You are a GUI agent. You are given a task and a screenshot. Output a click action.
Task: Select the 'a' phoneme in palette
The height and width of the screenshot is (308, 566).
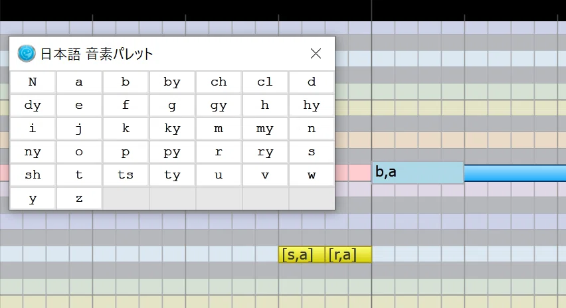79,82
